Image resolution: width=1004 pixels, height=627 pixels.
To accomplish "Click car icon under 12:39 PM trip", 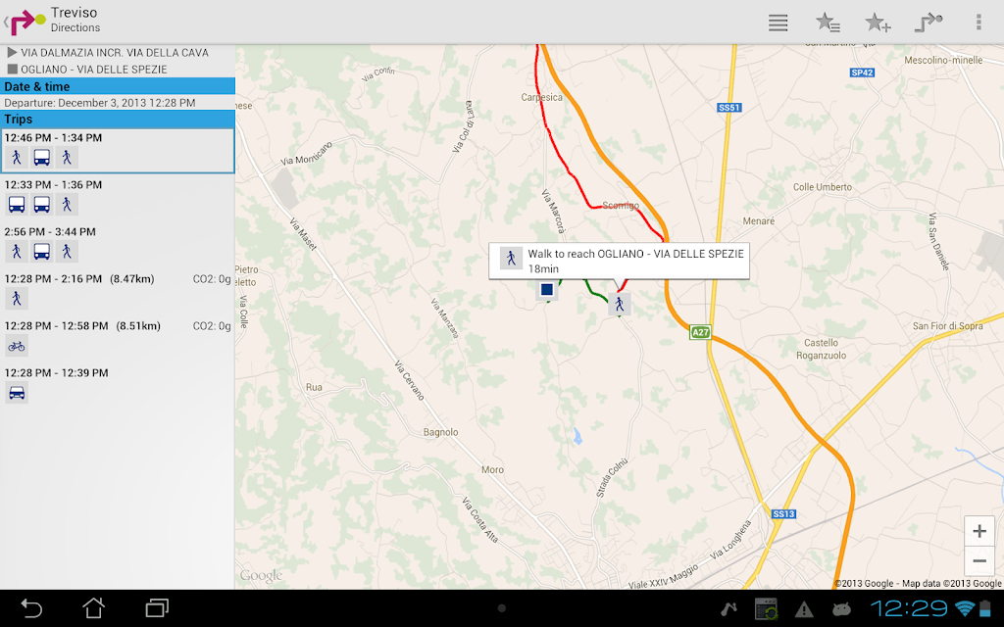I will click(x=17, y=393).
